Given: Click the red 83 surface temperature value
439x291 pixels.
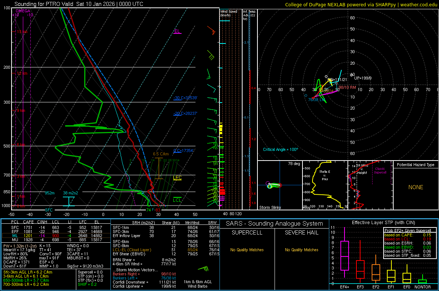Looking at the screenshot, I should pyautogui.click(x=158, y=210).
